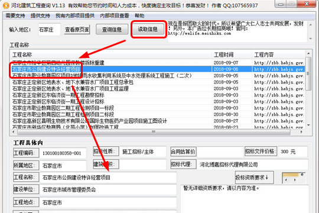
Task: Click the 工程名称 label button in details
Action: click(26, 177)
